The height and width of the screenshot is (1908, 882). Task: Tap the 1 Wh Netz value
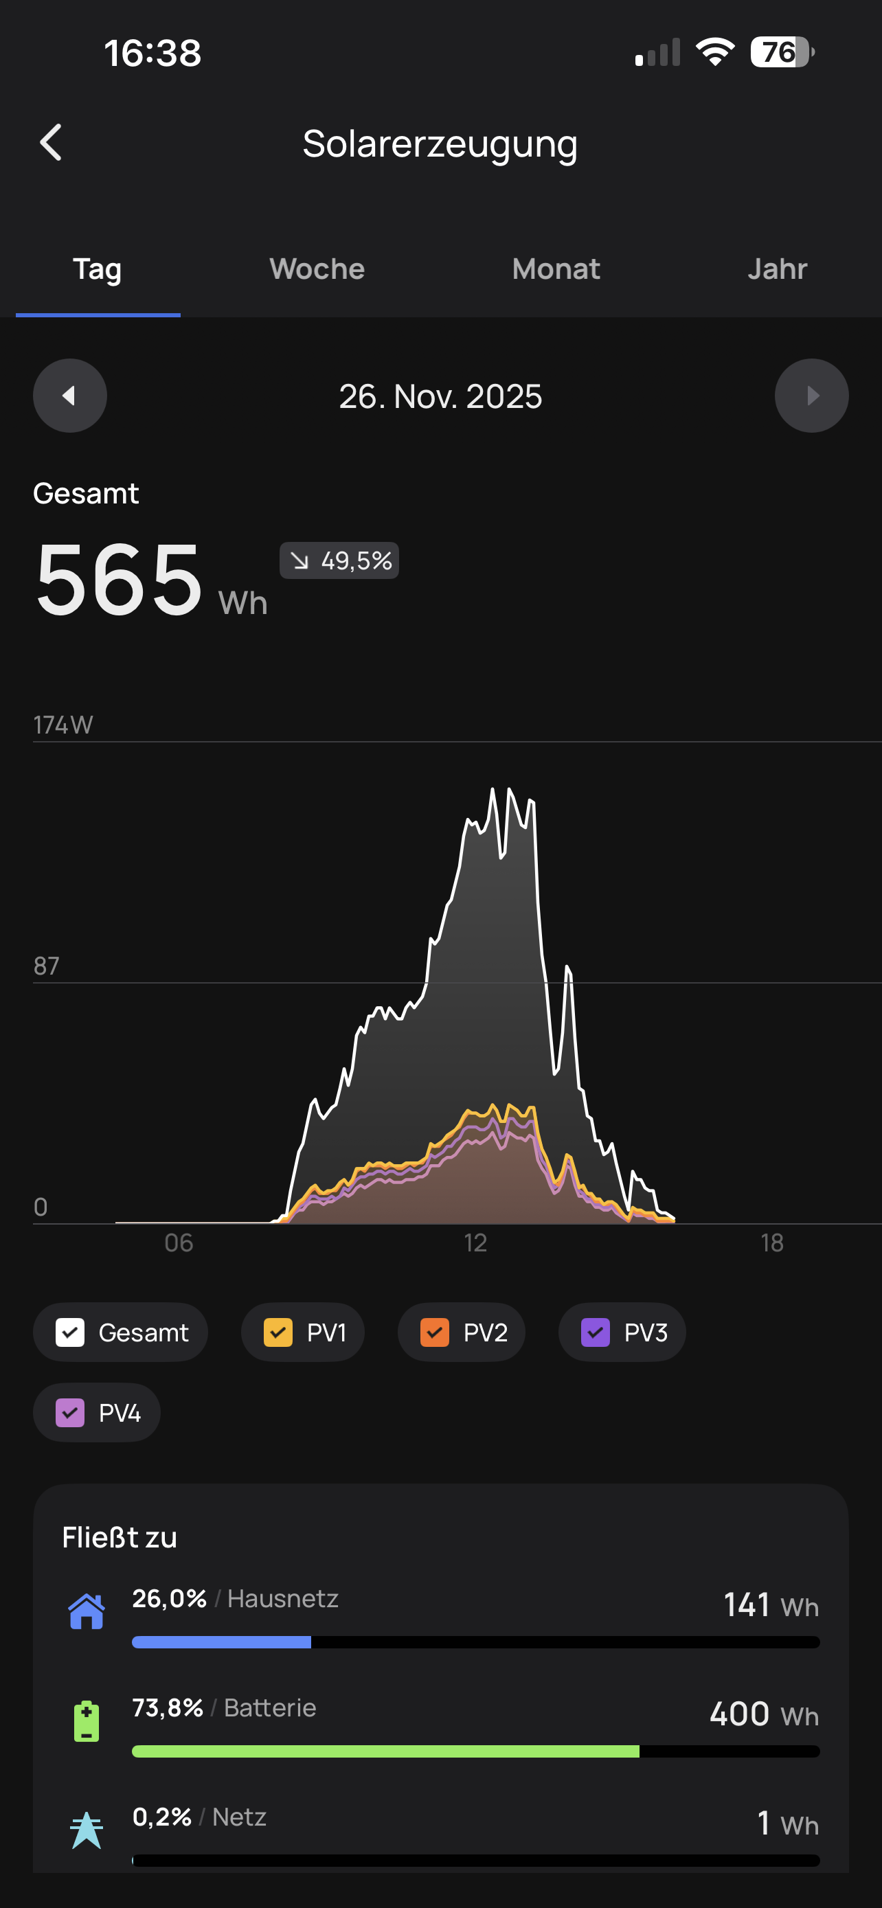point(788,1824)
